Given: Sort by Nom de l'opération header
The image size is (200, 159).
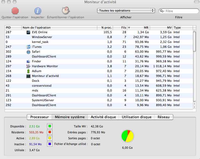Looking at the screenshot, I should tap(59, 28).
